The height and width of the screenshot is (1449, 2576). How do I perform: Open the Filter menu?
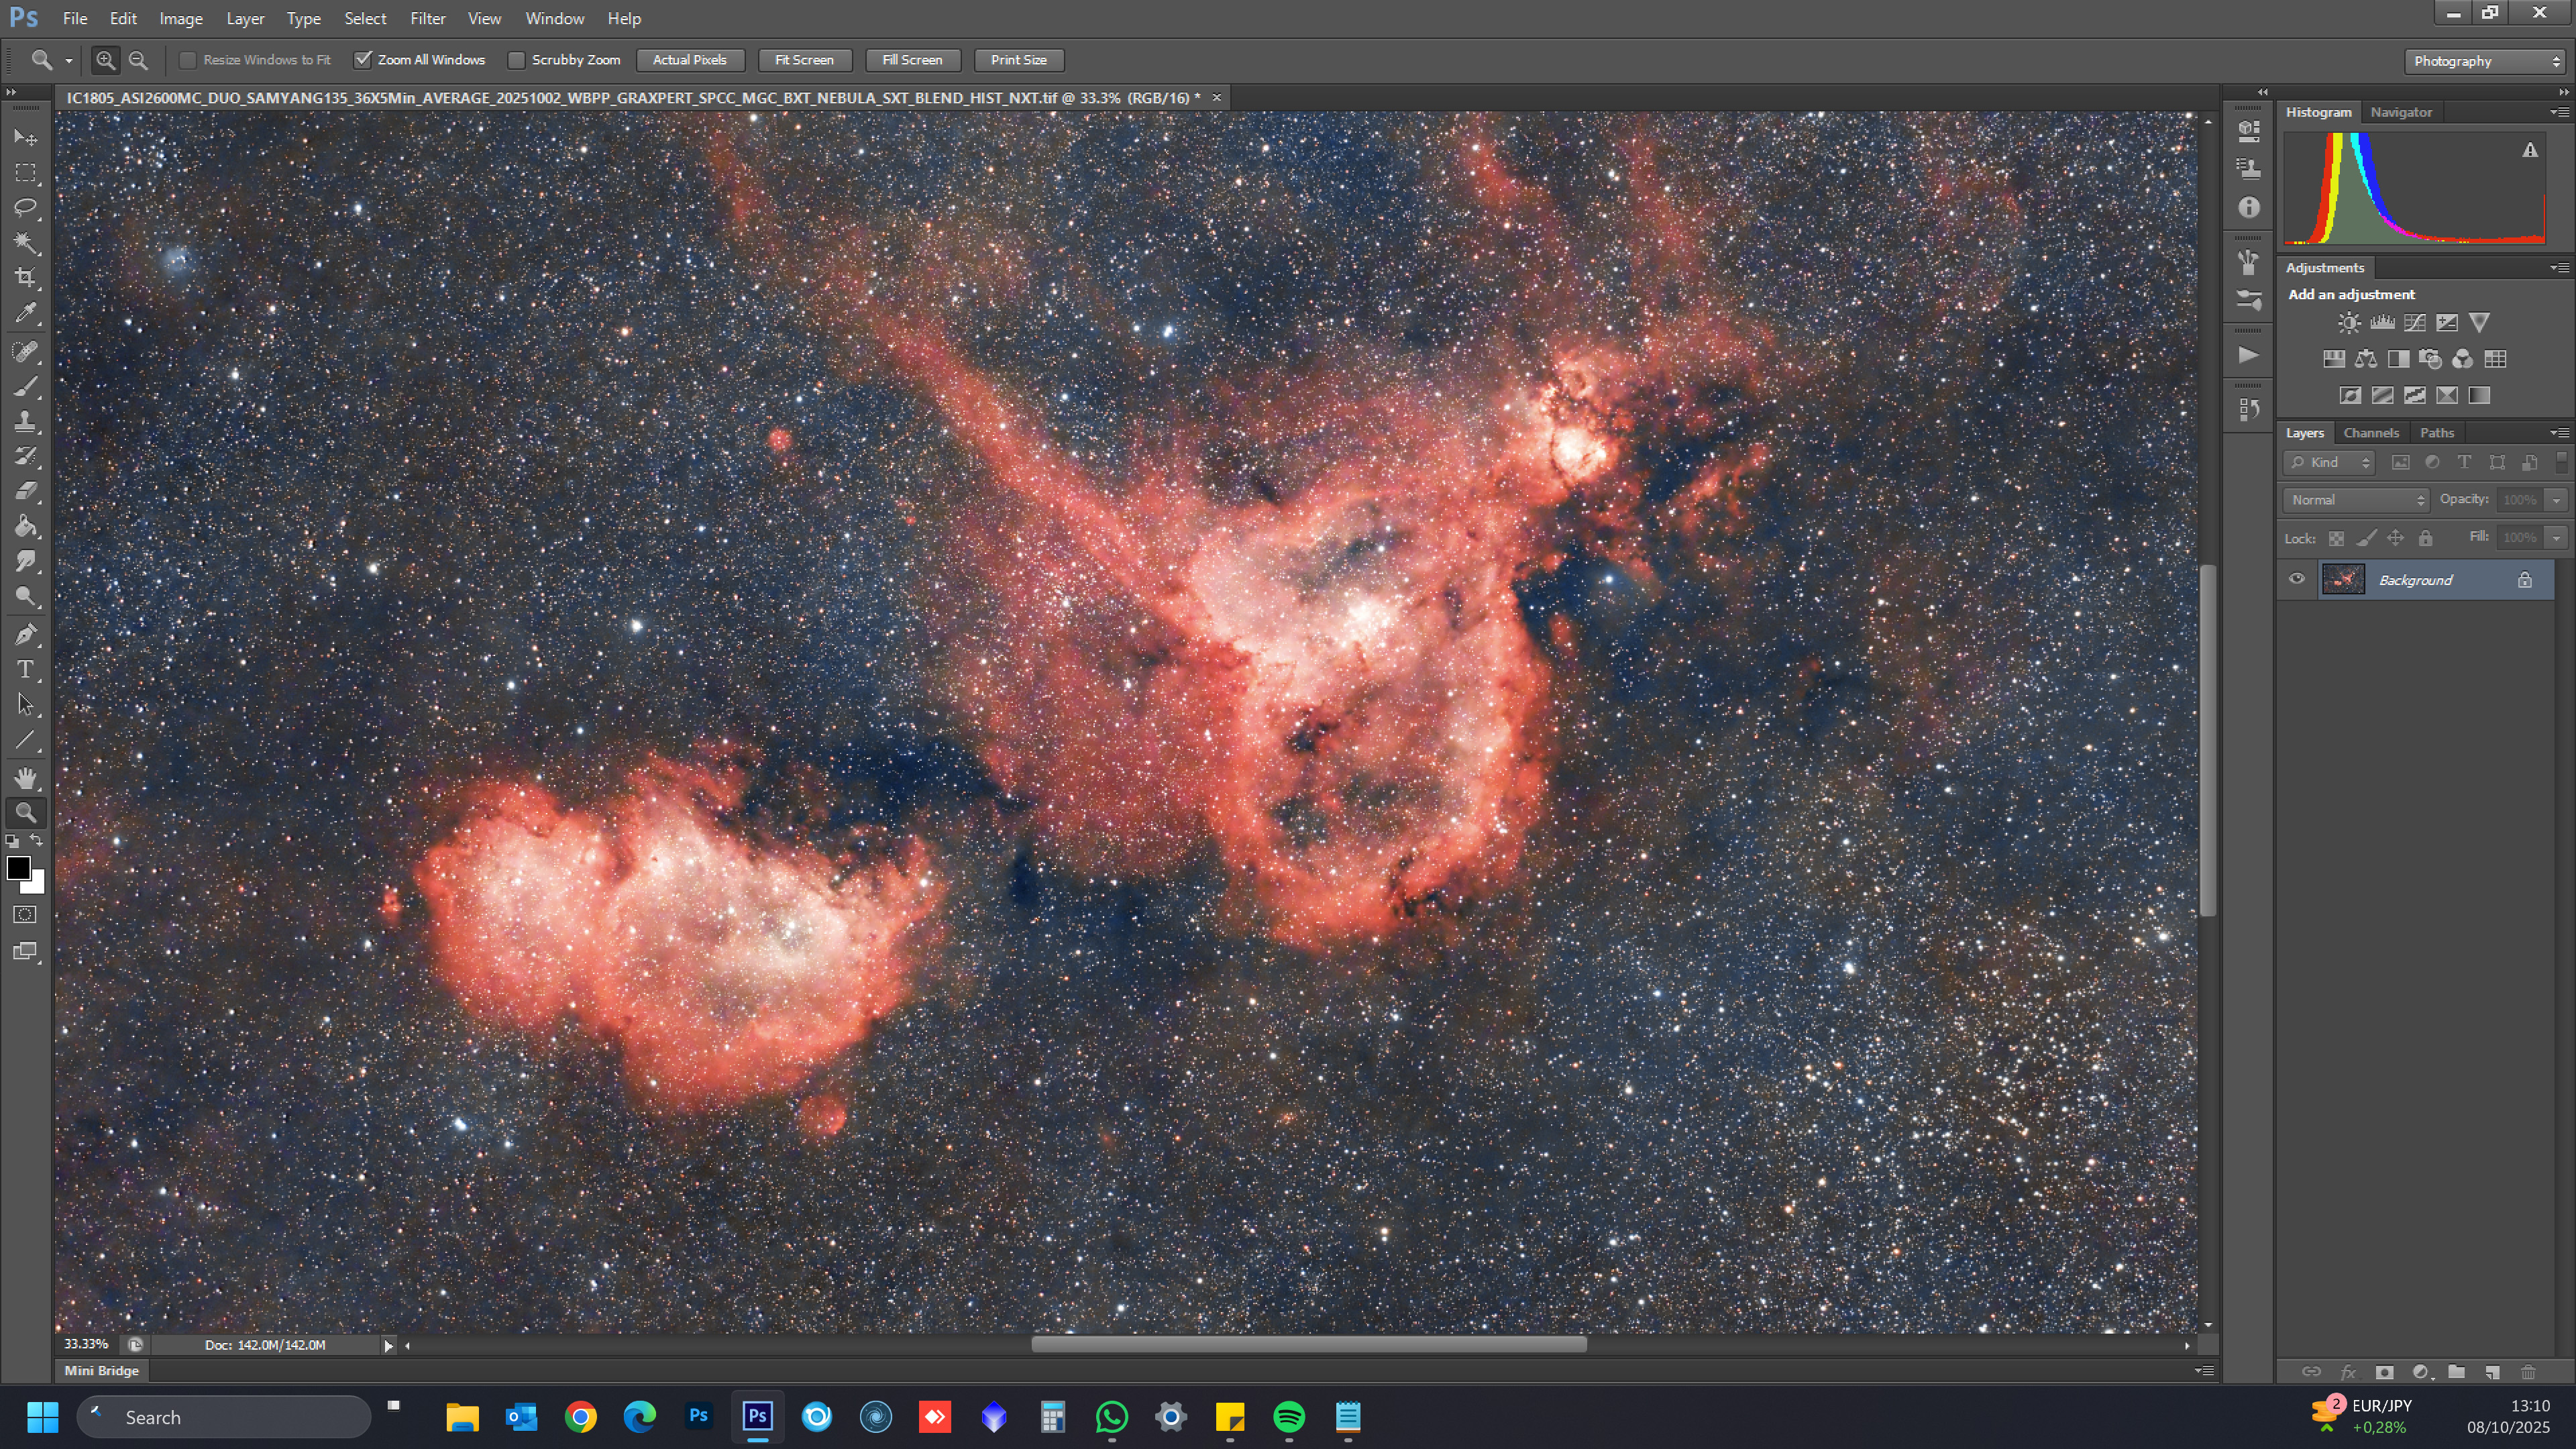tap(427, 18)
